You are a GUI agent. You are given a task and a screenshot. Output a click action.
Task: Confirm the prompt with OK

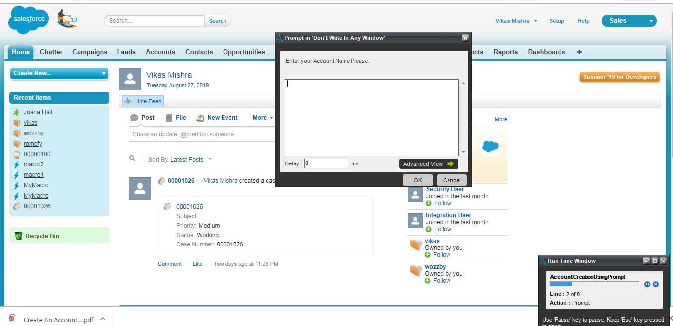tap(418, 180)
